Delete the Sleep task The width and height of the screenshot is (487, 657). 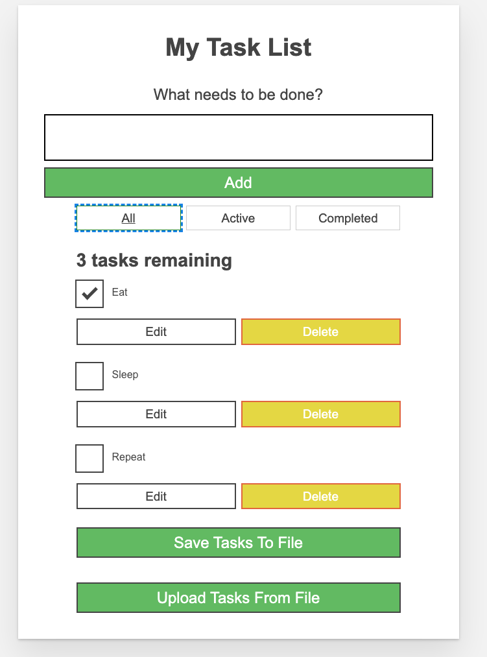pos(320,414)
